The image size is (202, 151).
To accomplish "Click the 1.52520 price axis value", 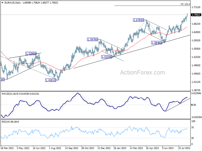I will (x=196, y=57).
